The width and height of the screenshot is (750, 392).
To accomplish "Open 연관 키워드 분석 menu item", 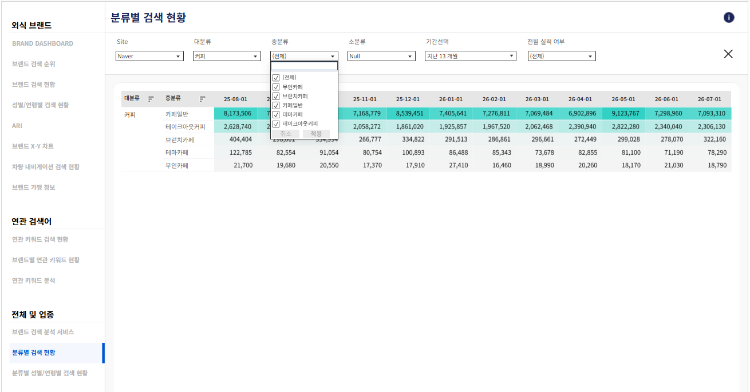I will pyautogui.click(x=33, y=281).
